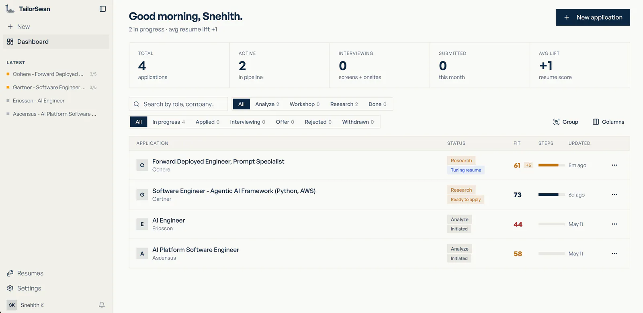
Task: Click the Group icon
Action: pos(557,122)
